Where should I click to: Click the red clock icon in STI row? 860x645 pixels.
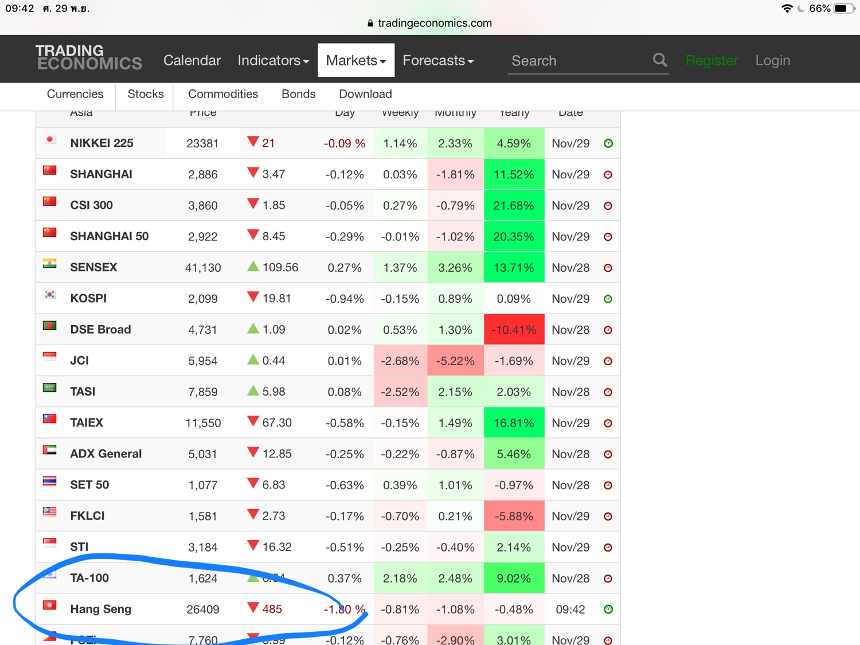coord(608,547)
